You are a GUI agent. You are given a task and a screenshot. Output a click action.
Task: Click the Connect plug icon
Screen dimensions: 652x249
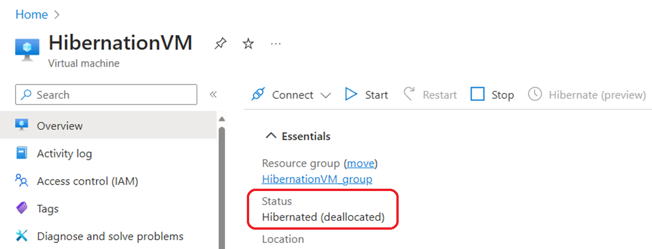pos(258,95)
